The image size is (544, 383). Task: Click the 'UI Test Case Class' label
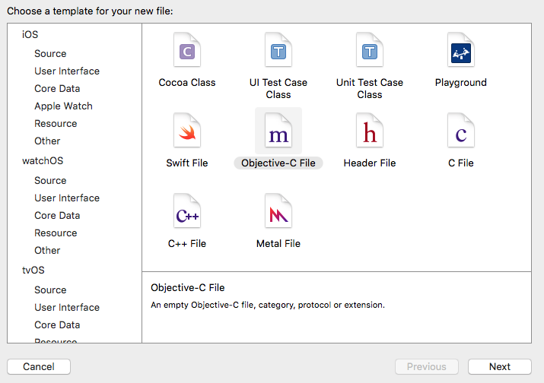[x=278, y=88]
